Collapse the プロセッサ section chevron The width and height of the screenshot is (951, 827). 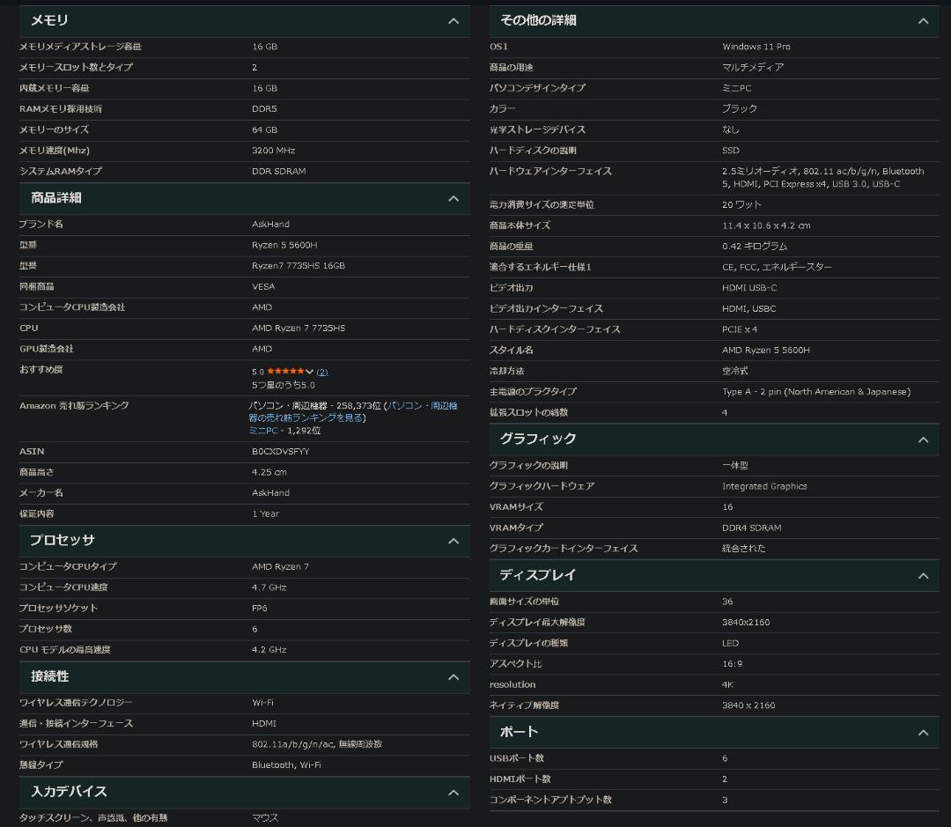[453, 541]
